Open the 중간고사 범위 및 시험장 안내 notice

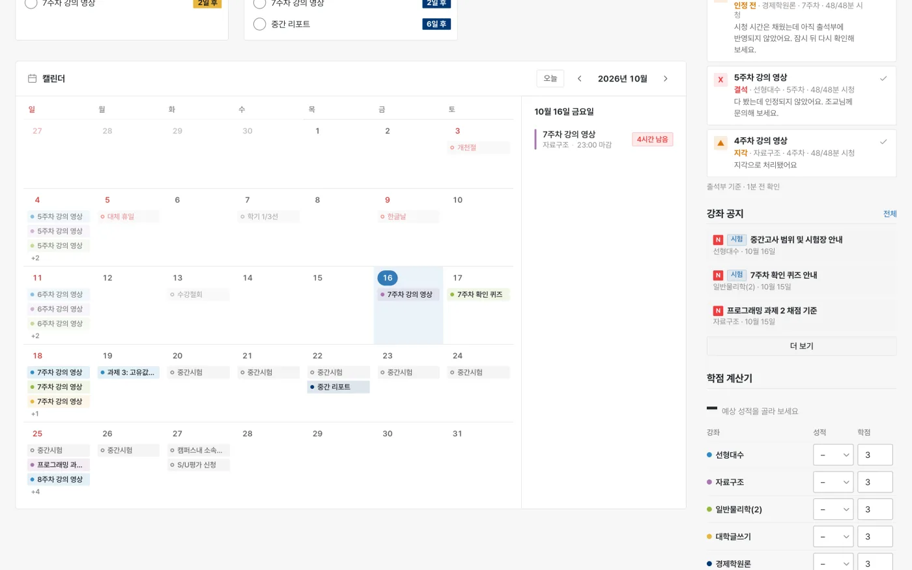[796, 240]
